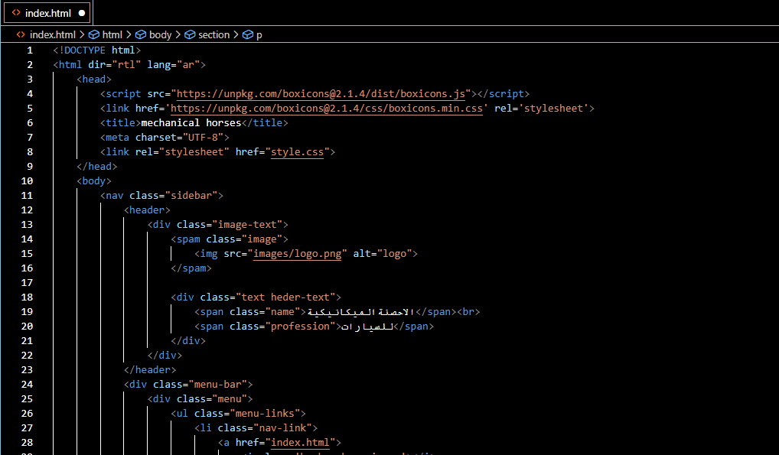Click the "mechanical horses" title text

[x=191, y=122]
